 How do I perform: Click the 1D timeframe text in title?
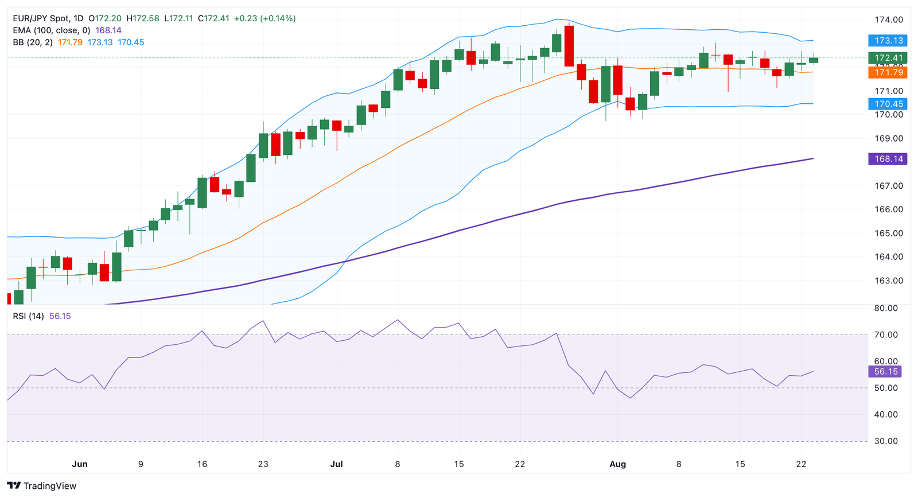point(79,18)
